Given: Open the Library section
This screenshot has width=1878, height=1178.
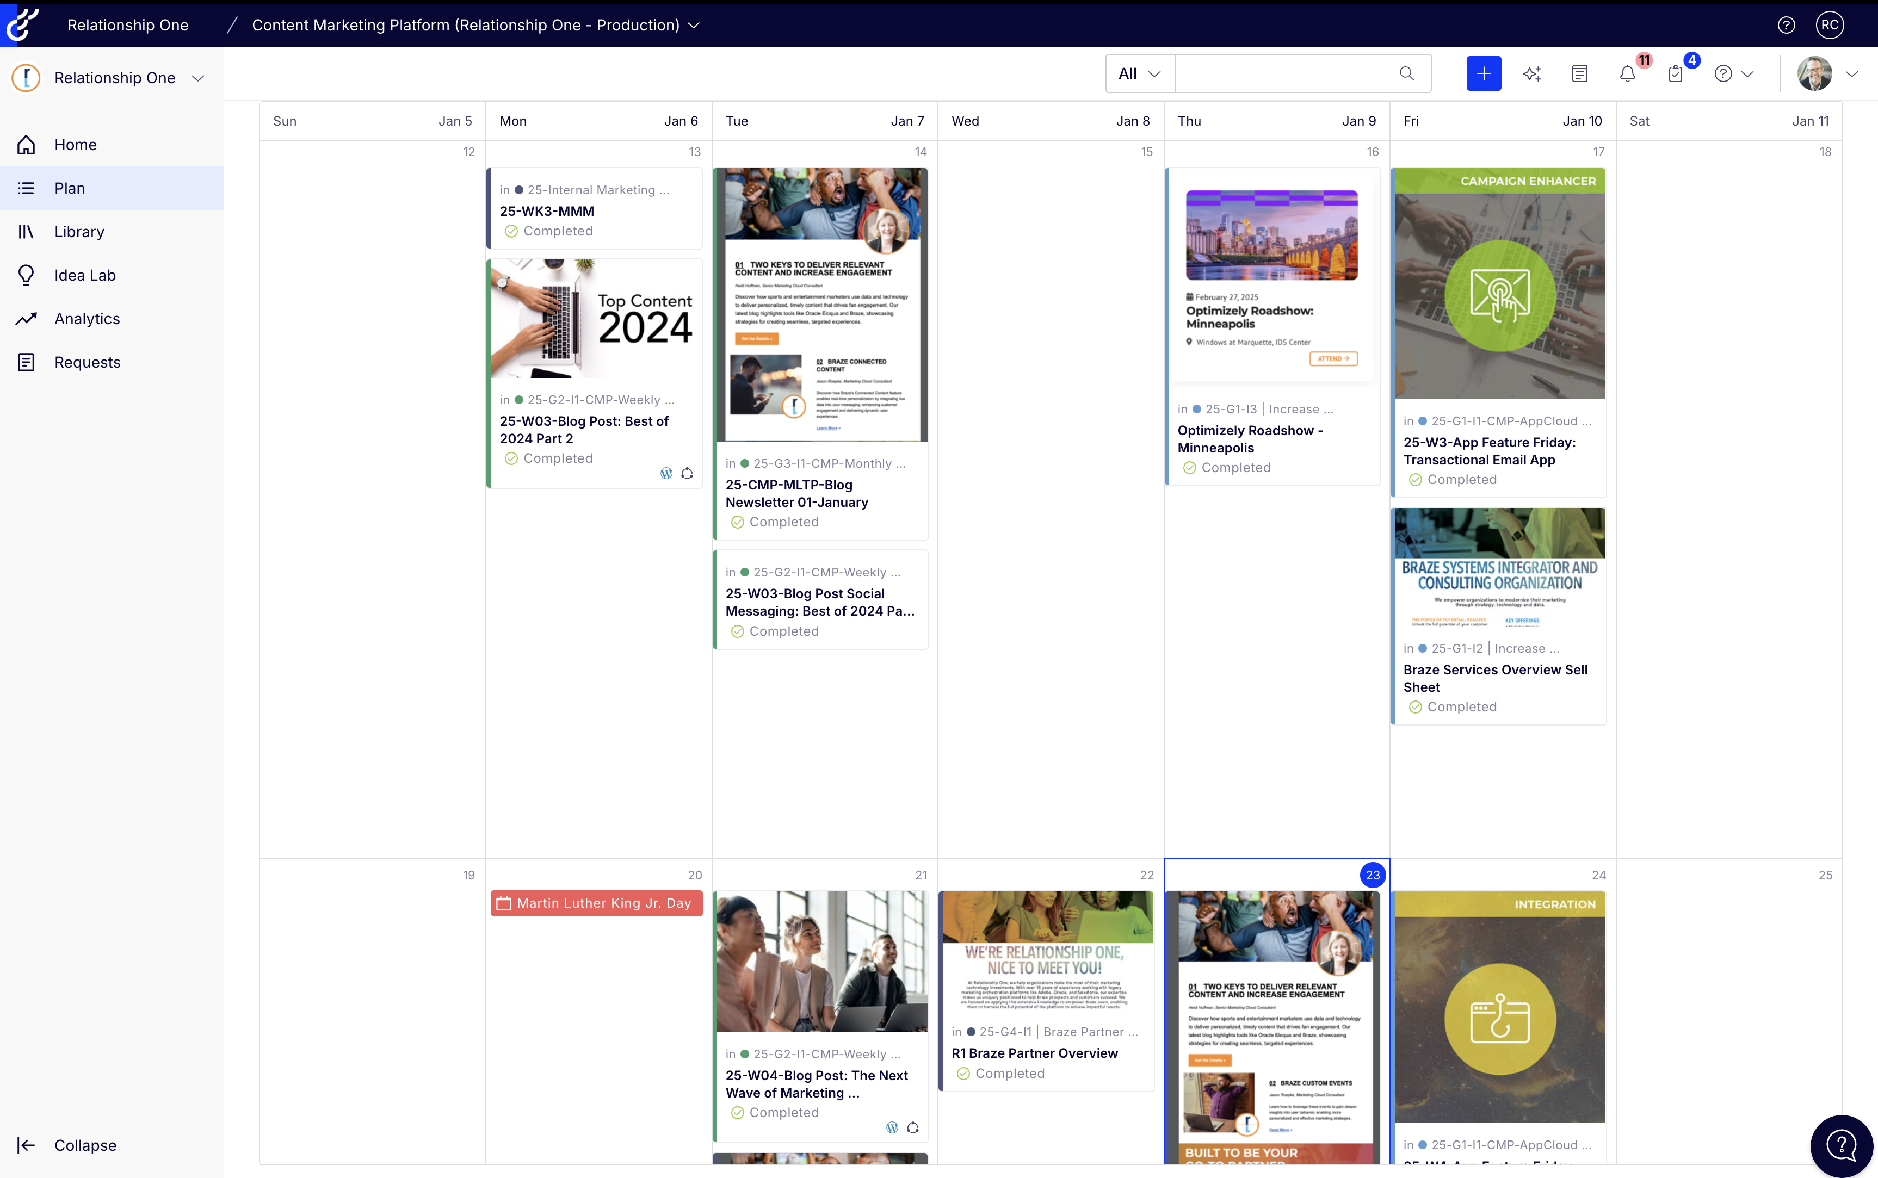Looking at the screenshot, I should [79, 231].
